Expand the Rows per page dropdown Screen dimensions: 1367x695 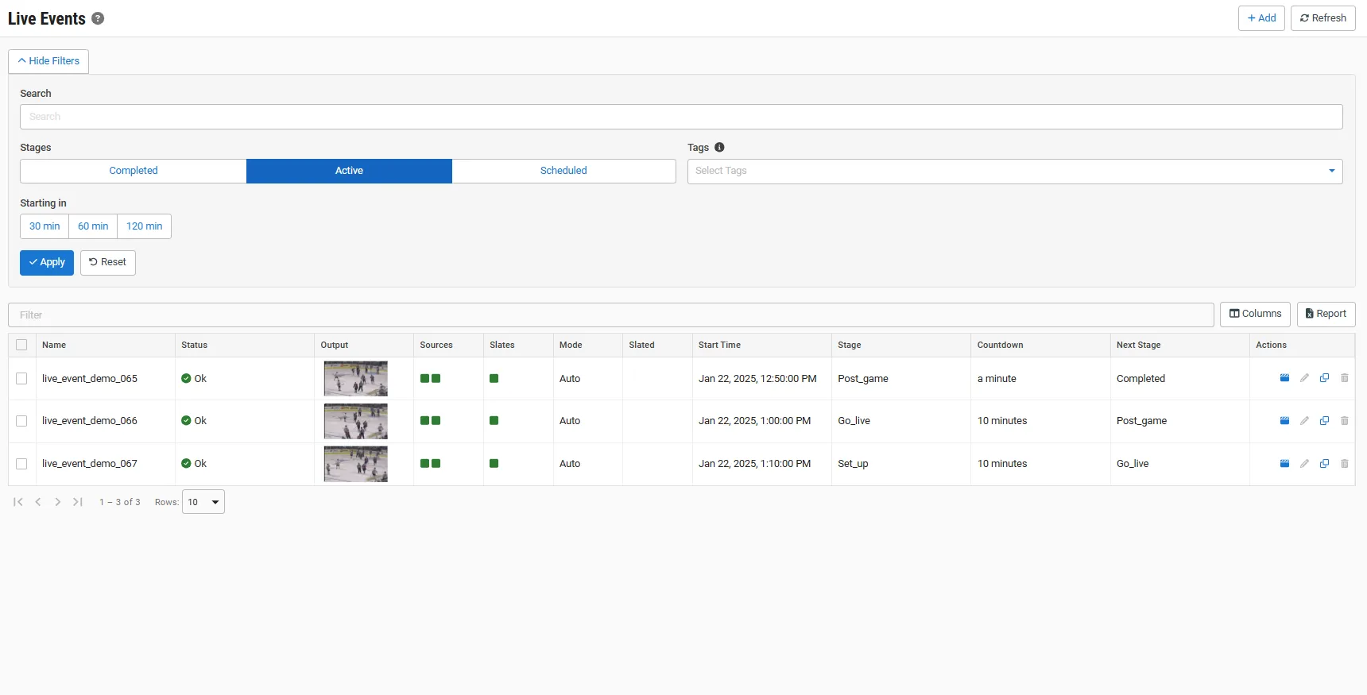[203, 502]
